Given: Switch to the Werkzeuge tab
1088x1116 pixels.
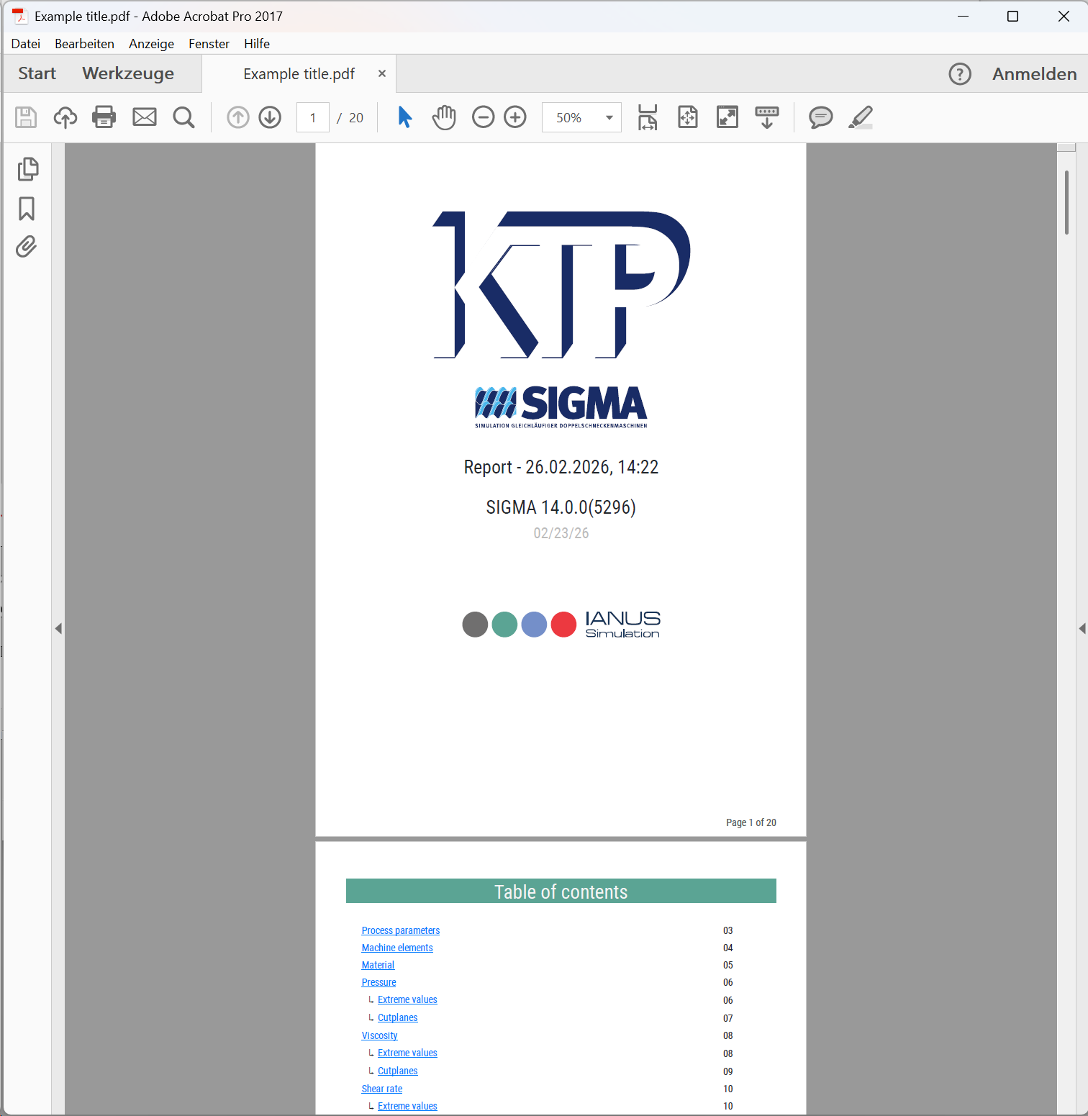Looking at the screenshot, I should click(x=128, y=73).
